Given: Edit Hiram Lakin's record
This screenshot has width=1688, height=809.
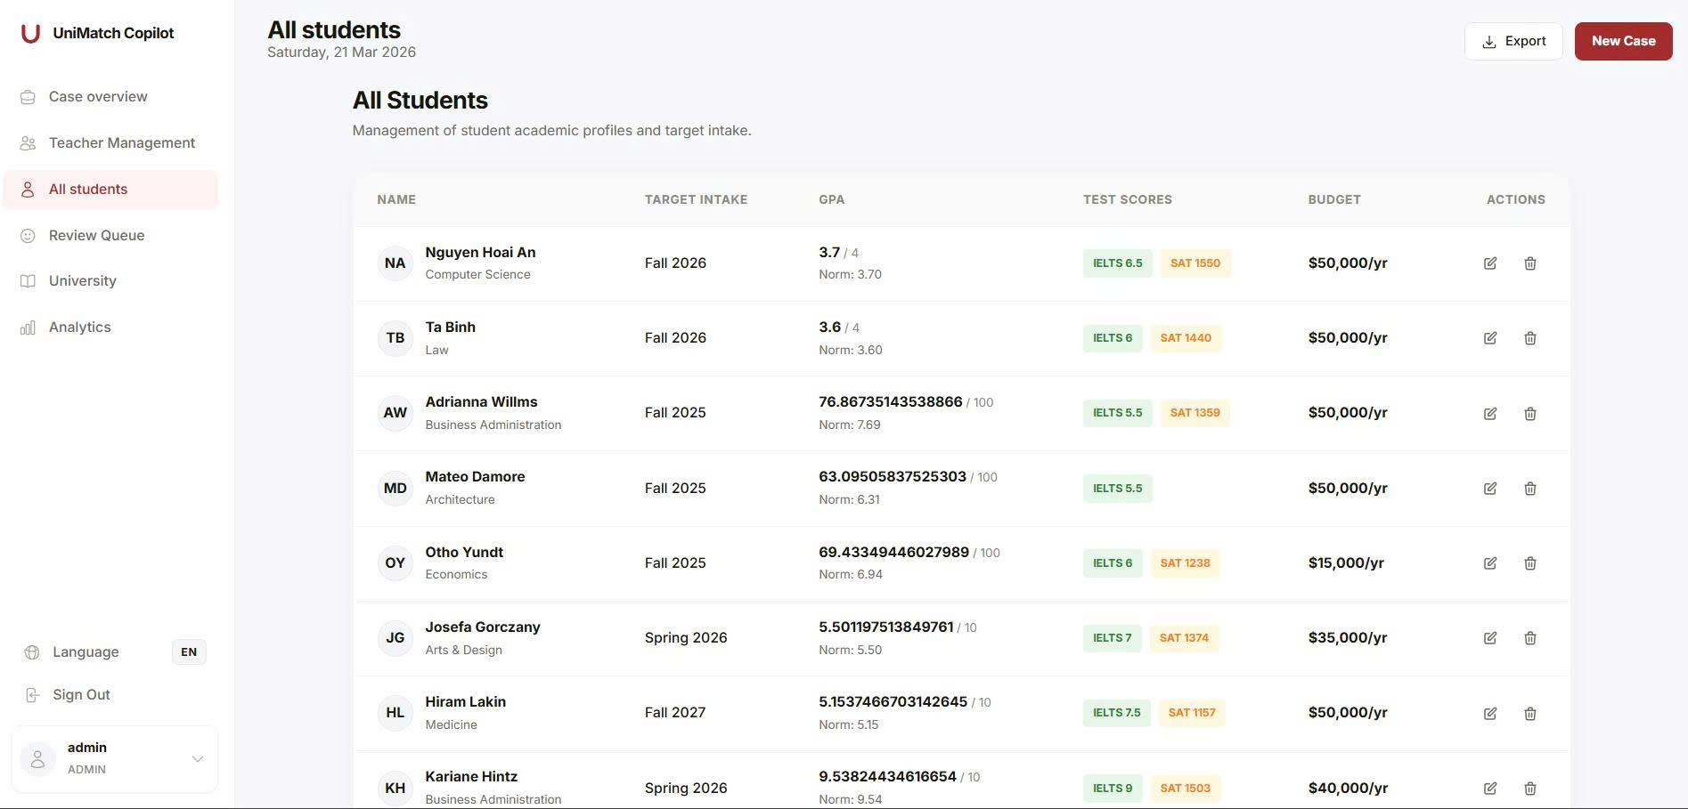Looking at the screenshot, I should point(1490,713).
